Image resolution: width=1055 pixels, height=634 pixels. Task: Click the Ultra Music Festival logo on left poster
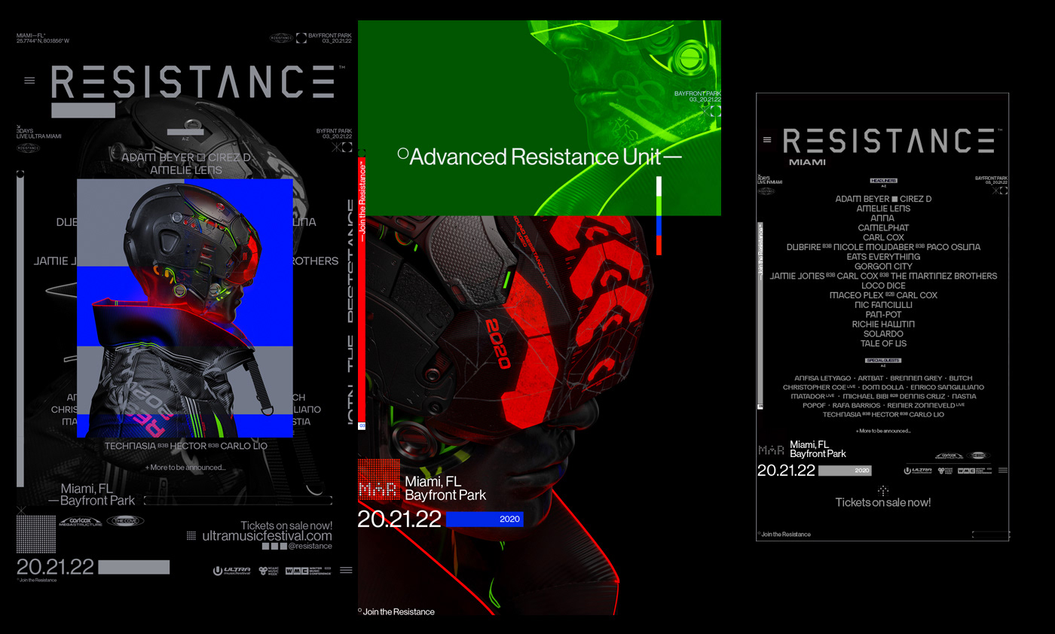[232, 571]
